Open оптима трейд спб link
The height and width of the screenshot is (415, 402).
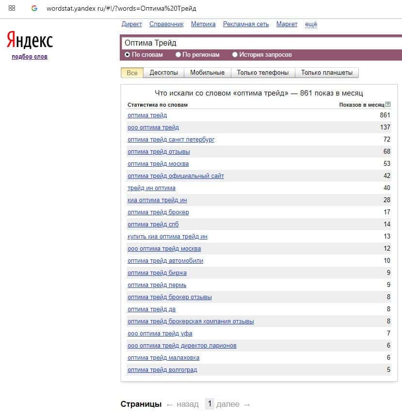click(x=153, y=224)
